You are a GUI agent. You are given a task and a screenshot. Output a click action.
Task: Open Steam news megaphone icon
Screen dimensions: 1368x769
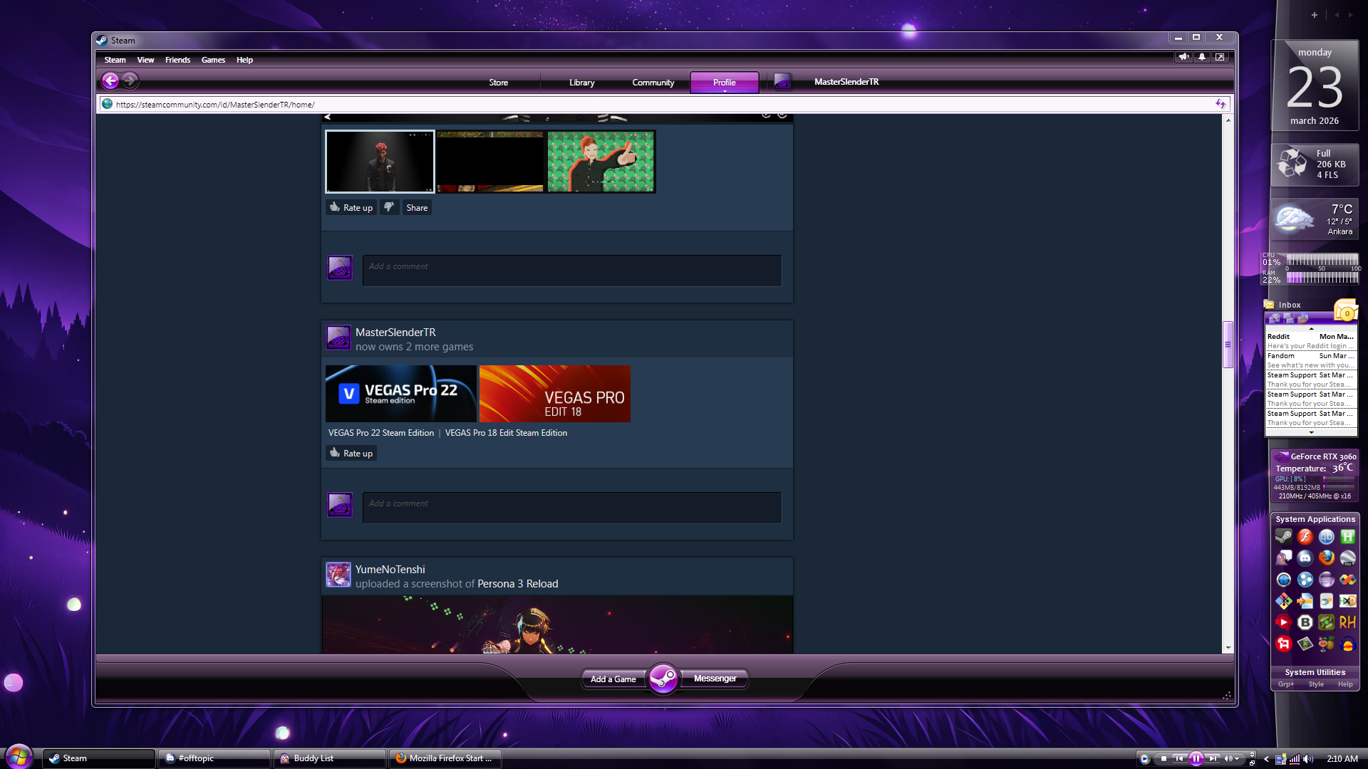click(x=1184, y=57)
